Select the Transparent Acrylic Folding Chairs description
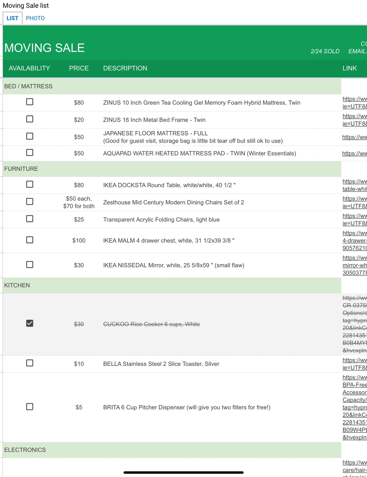Viewport: 367px width, 477px height. tap(161, 220)
